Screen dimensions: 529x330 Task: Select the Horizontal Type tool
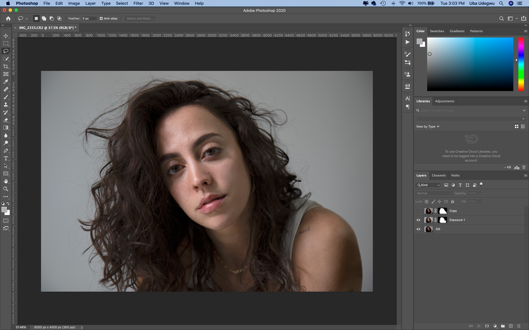[6, 158]
